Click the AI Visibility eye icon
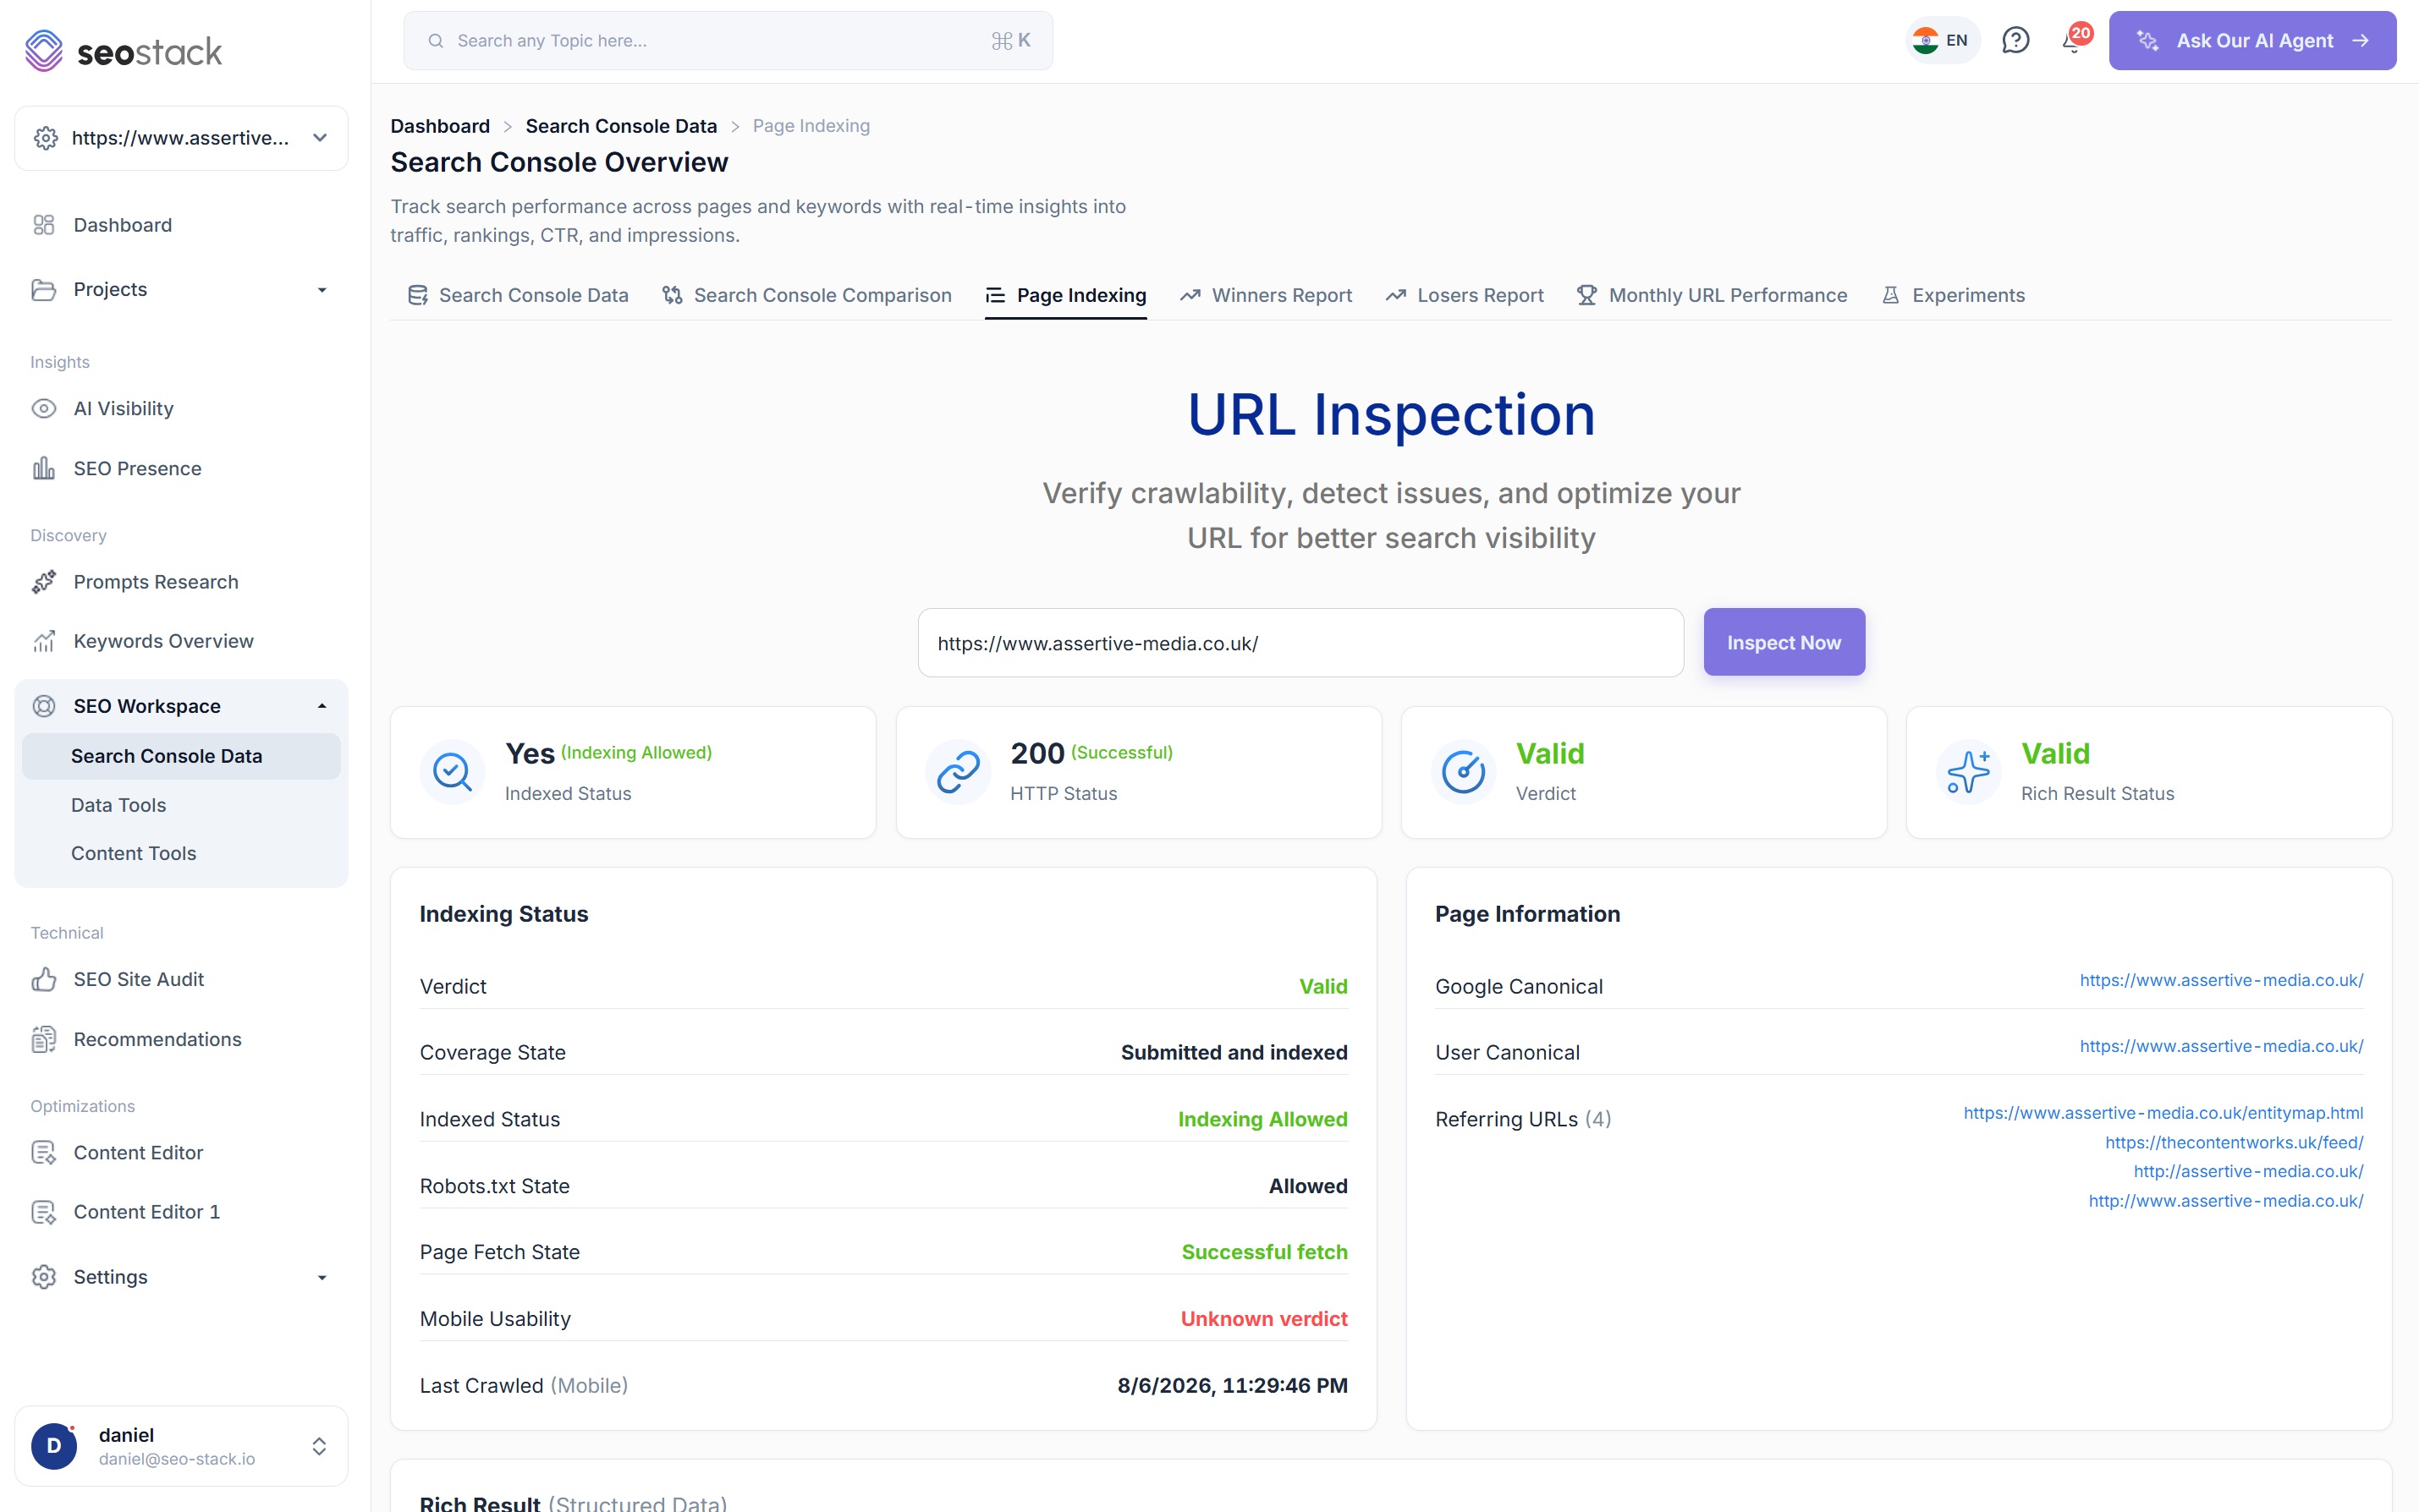Image resolution: width=2419 pixels, height=1512 pixels. (44, 408)
